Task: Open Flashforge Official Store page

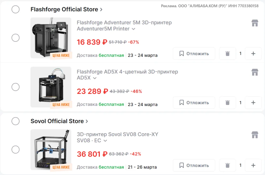Action: (x=67, y=9)
